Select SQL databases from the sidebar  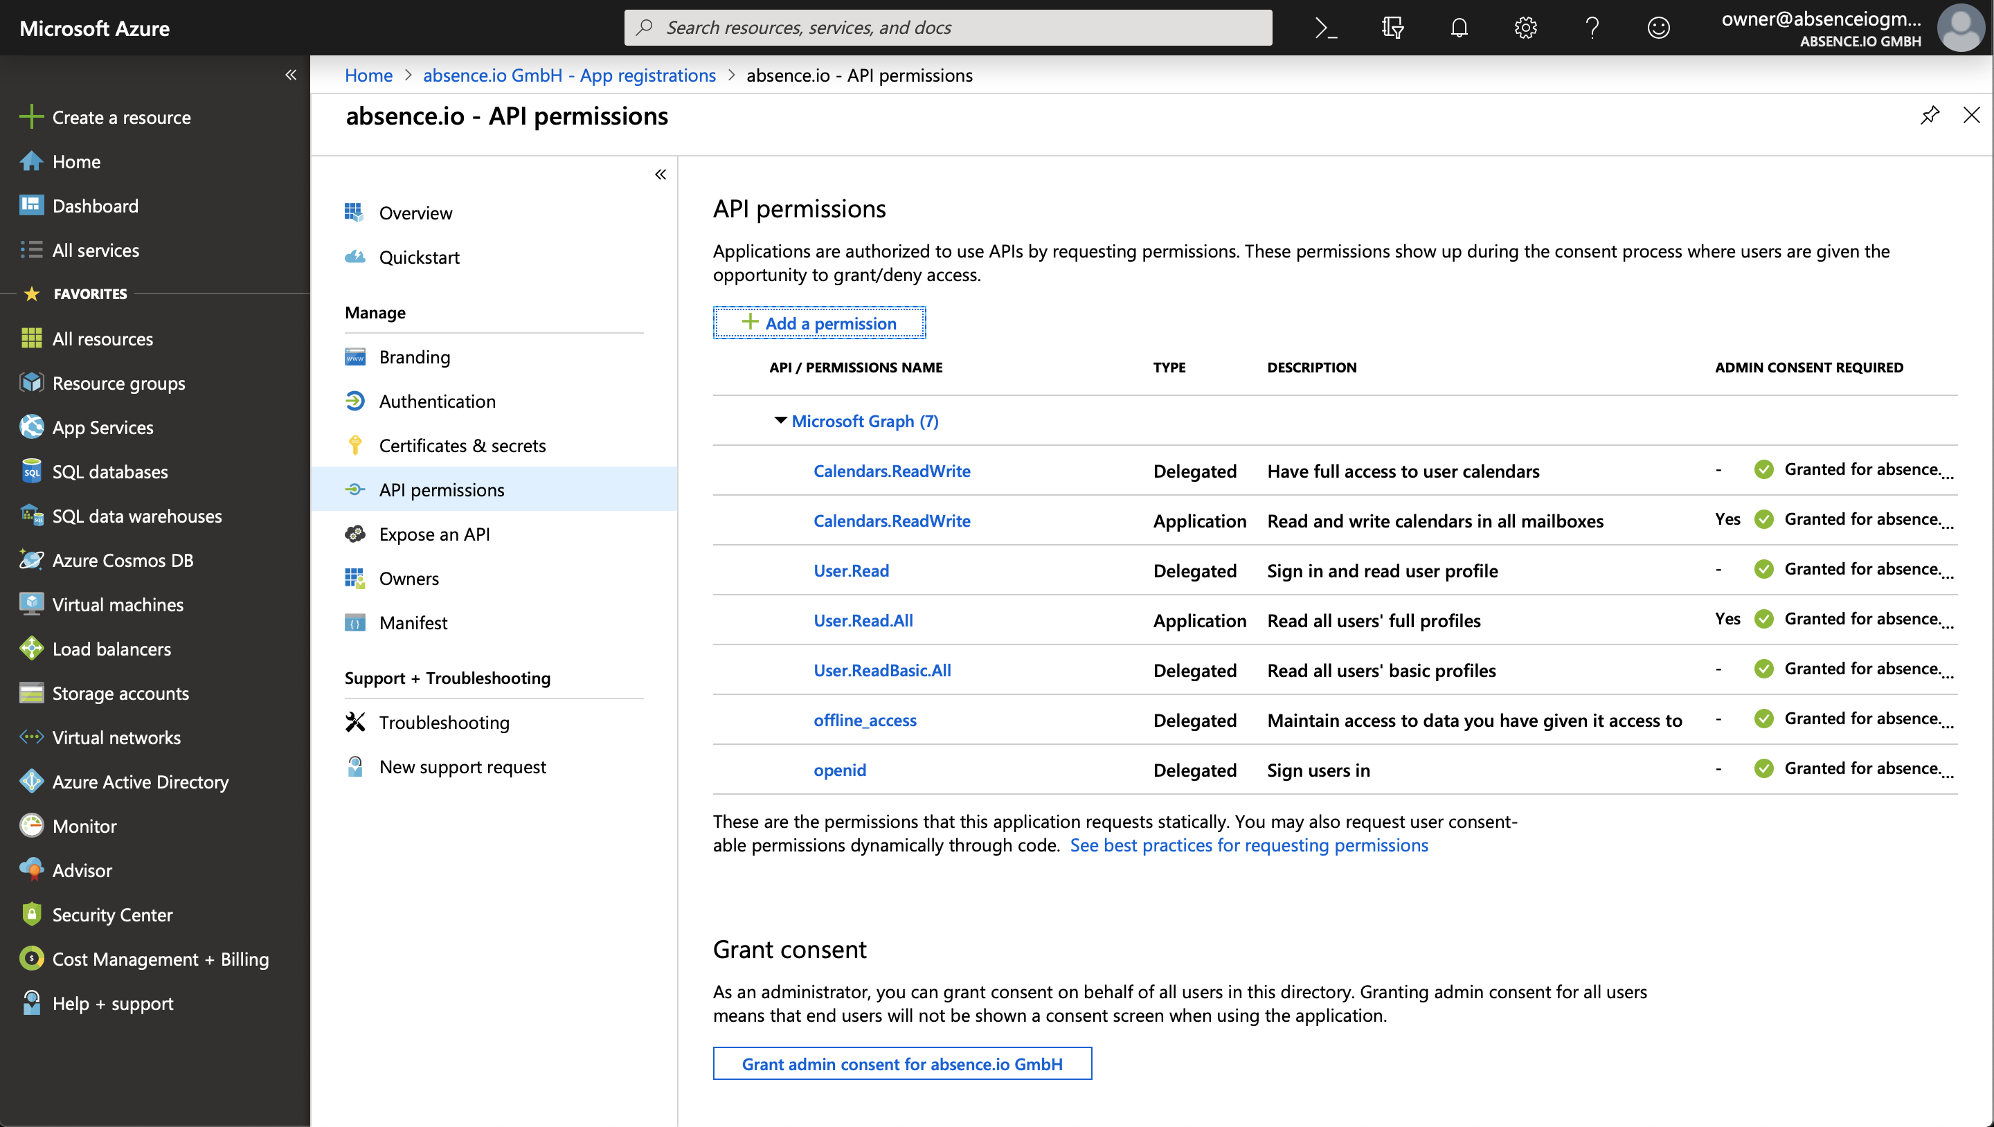pos(110,471)
